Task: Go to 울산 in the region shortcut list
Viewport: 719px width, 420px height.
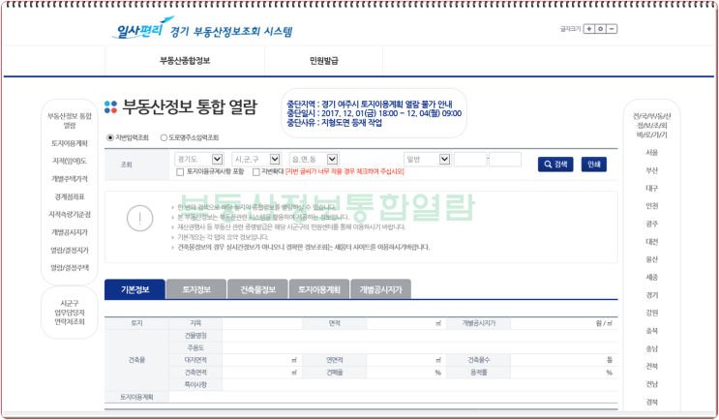Action: coord(651,259)
